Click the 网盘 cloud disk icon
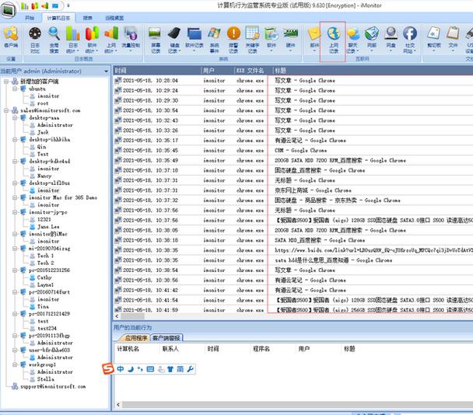Viewport: 473px width, 415px height. click(391, 38)
